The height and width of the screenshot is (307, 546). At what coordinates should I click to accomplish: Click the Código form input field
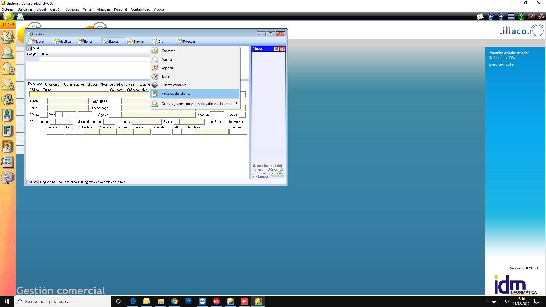(36, 94)
